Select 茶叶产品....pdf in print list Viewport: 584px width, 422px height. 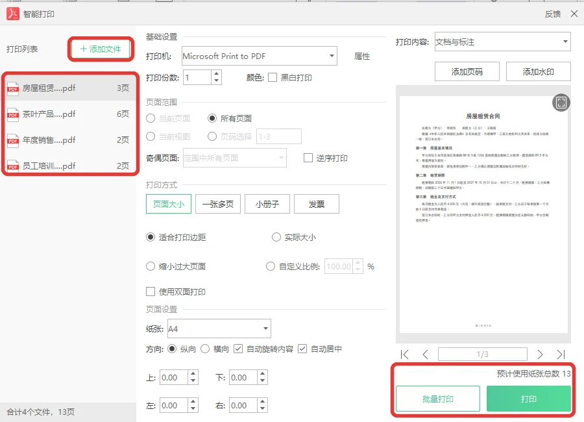(68, 114)
